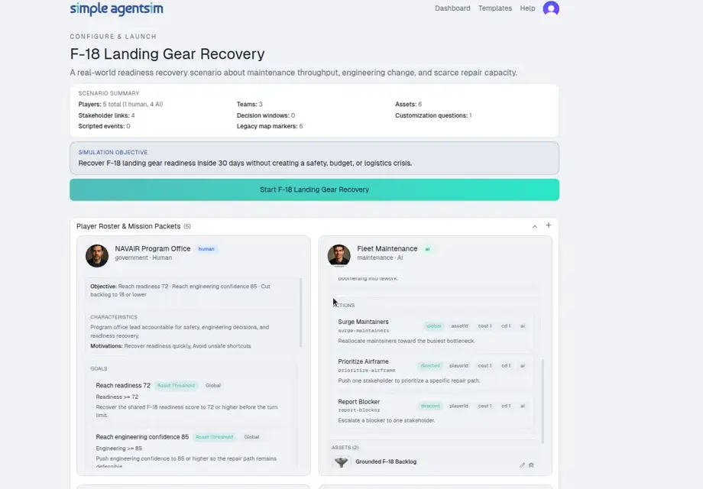Collapse the Player Roster & Mission Packets panel
The height and width of the screenshot is (489, 703).
(535, 226)
